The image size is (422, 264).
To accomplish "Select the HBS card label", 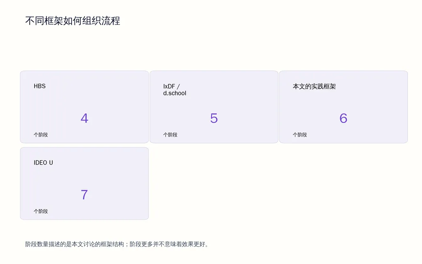I will coord(40,86).
